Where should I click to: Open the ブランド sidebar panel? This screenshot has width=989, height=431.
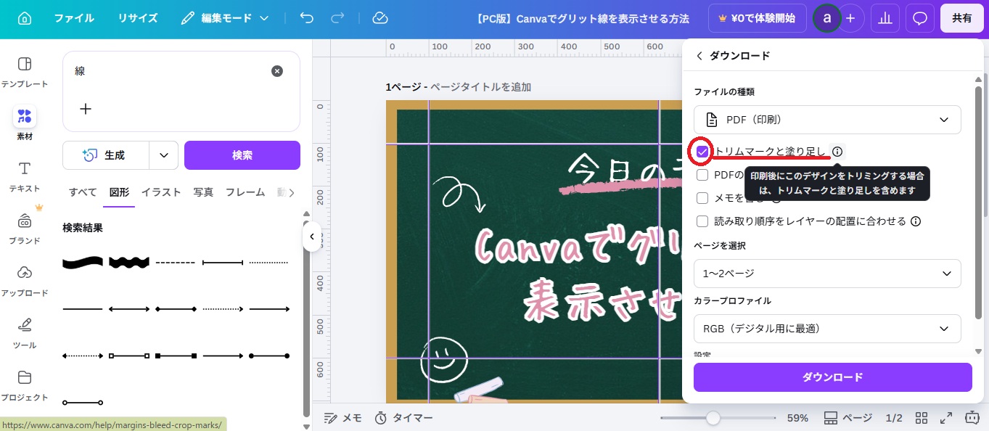pos(25,228)
